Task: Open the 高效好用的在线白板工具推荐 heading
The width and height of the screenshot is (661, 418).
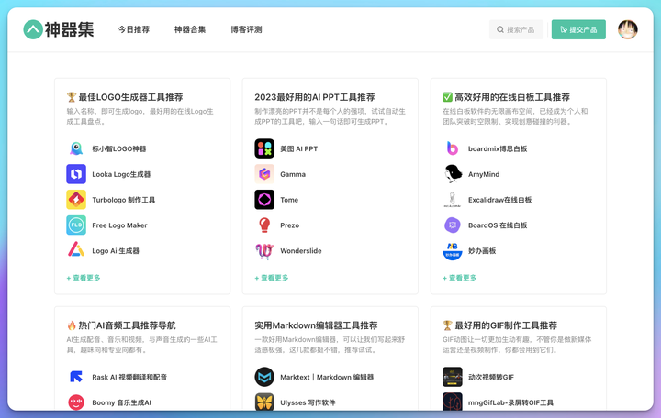Action: [506, 97]
